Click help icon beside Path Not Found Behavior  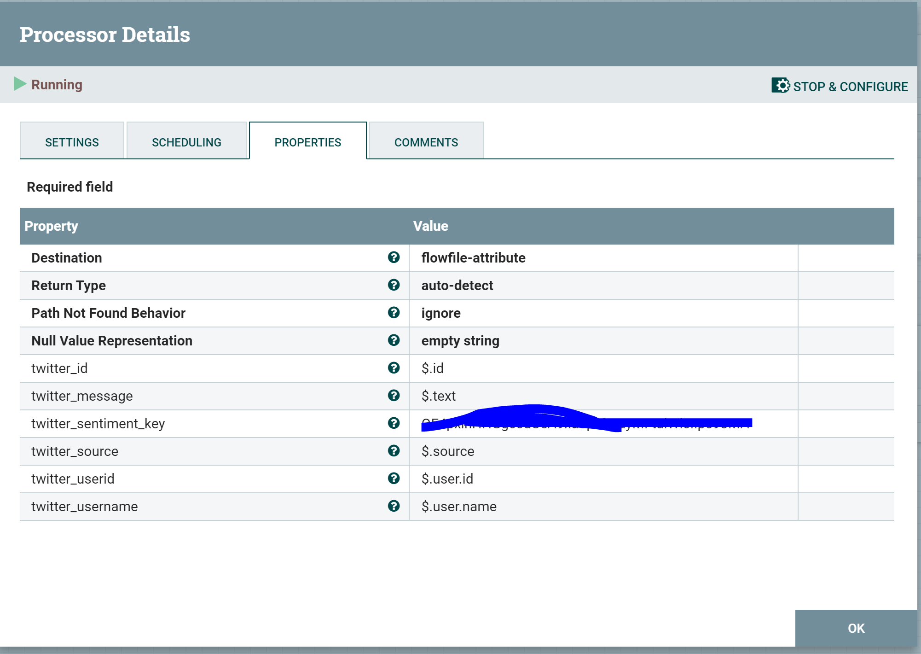[x=394, y=313]
